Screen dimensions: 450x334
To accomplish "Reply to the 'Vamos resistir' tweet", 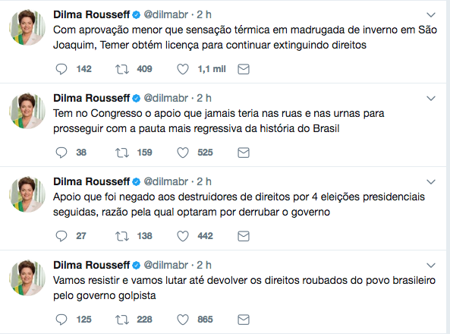I will click(61, 320).
